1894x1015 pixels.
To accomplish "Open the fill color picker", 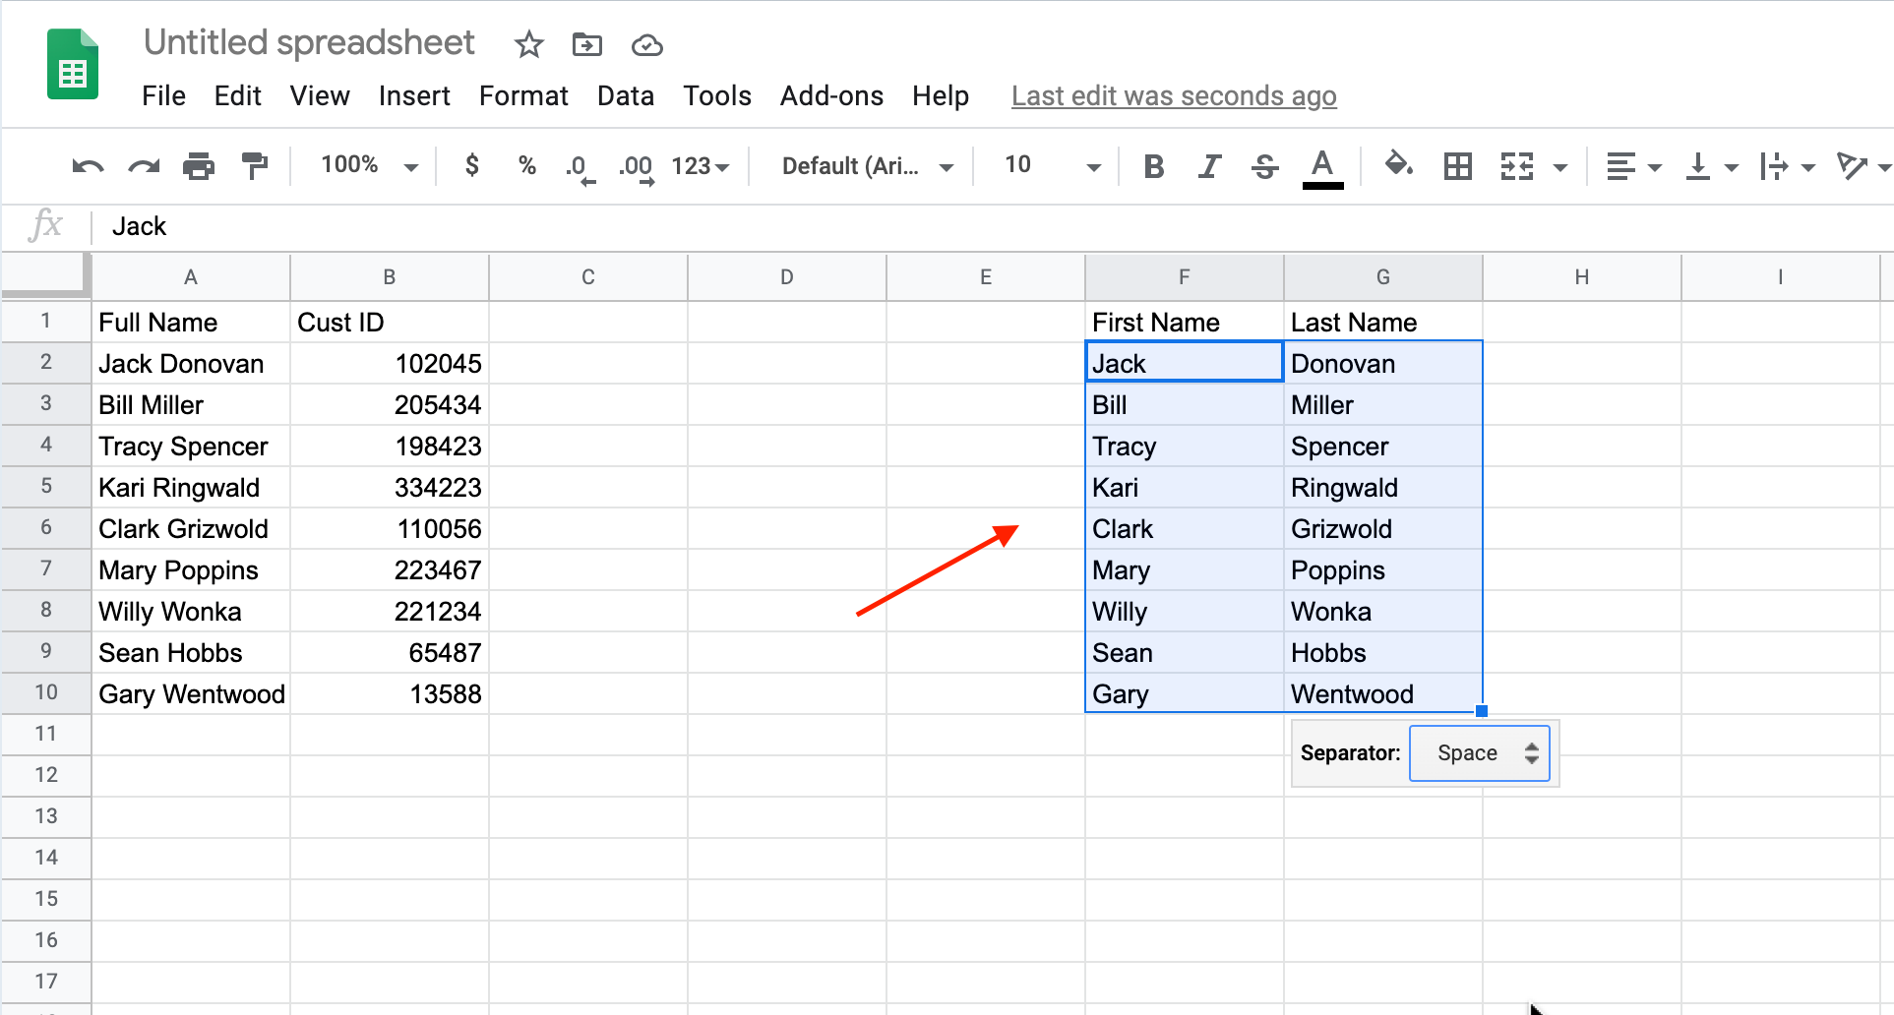I will point(1399,166).
